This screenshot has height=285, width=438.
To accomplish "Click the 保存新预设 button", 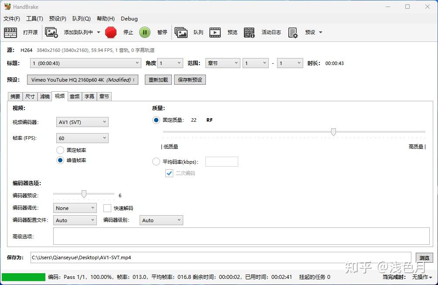I will tap(190, 79).
